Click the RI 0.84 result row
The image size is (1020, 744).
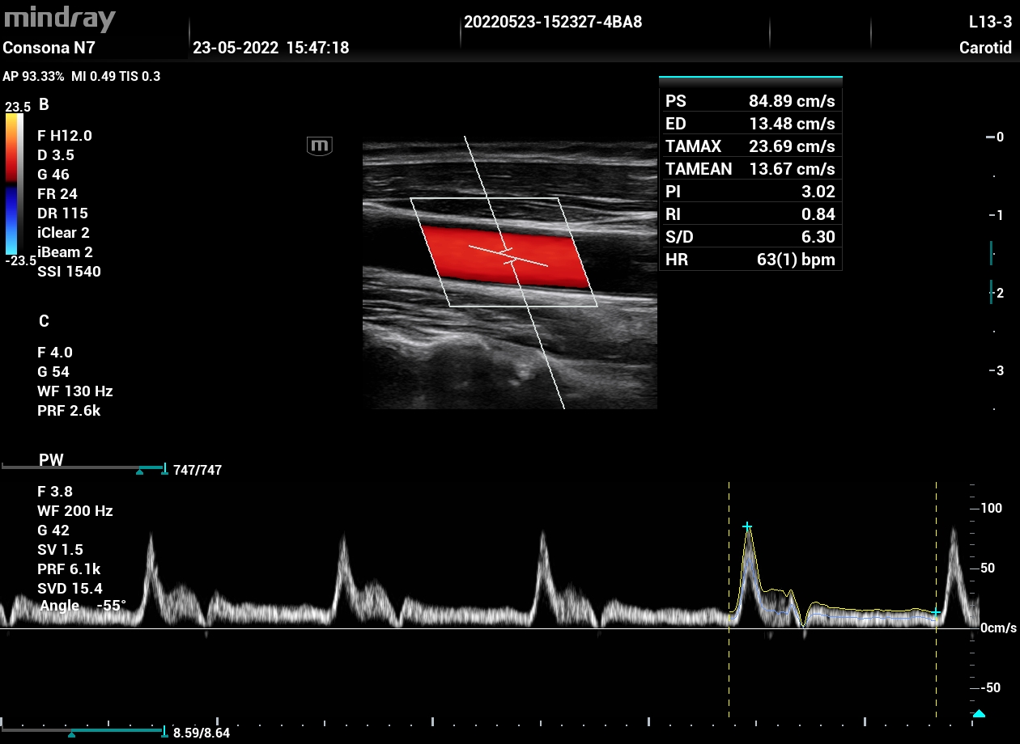(x=750, y=214)
